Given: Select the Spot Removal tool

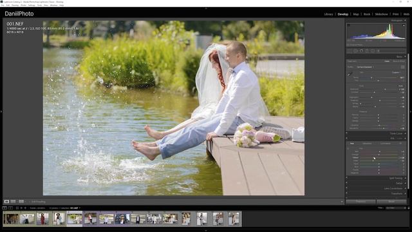Looking at the screenshot, I should coord(355,51).
